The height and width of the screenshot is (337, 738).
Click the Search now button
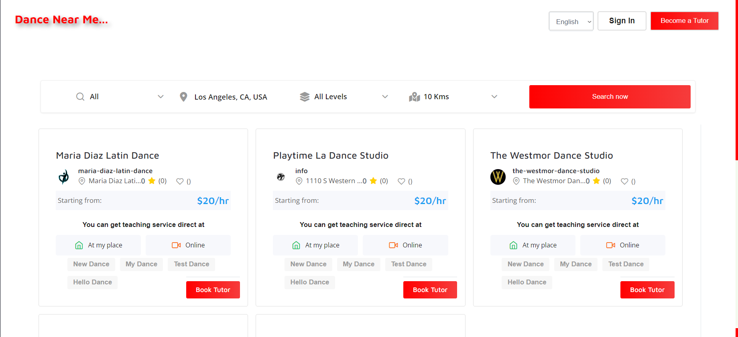[610, 97]
